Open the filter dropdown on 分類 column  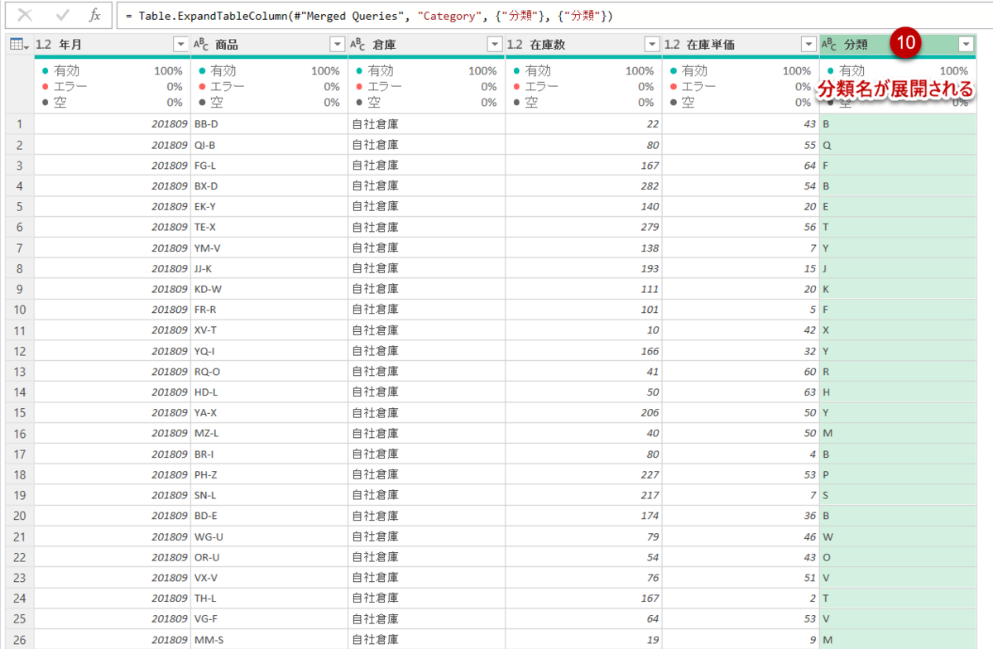tap(966, 43)
